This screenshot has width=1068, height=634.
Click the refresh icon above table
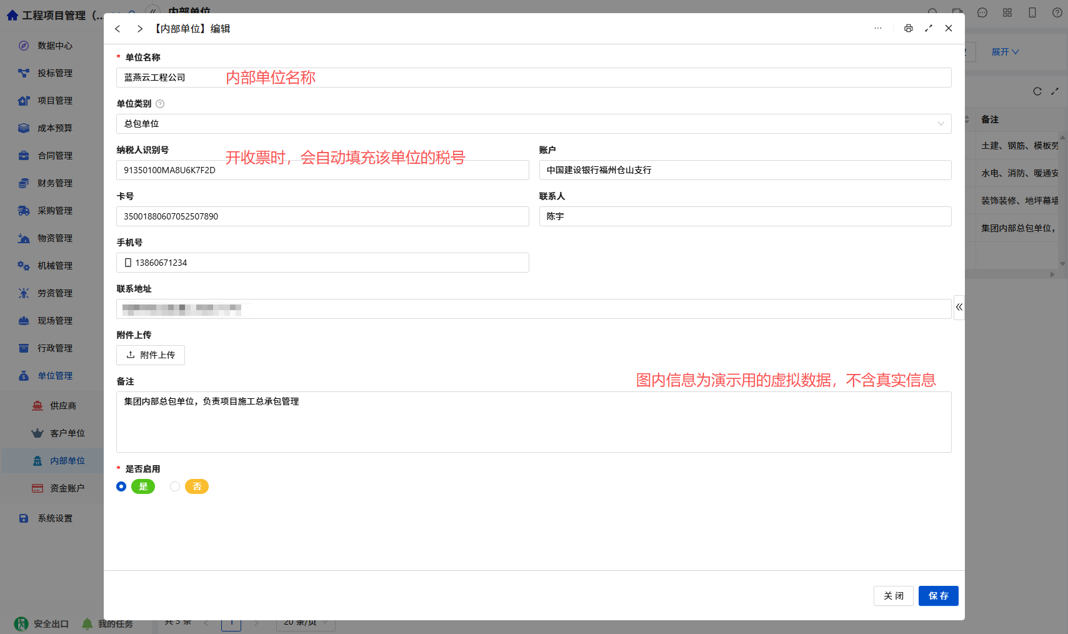1037,91
